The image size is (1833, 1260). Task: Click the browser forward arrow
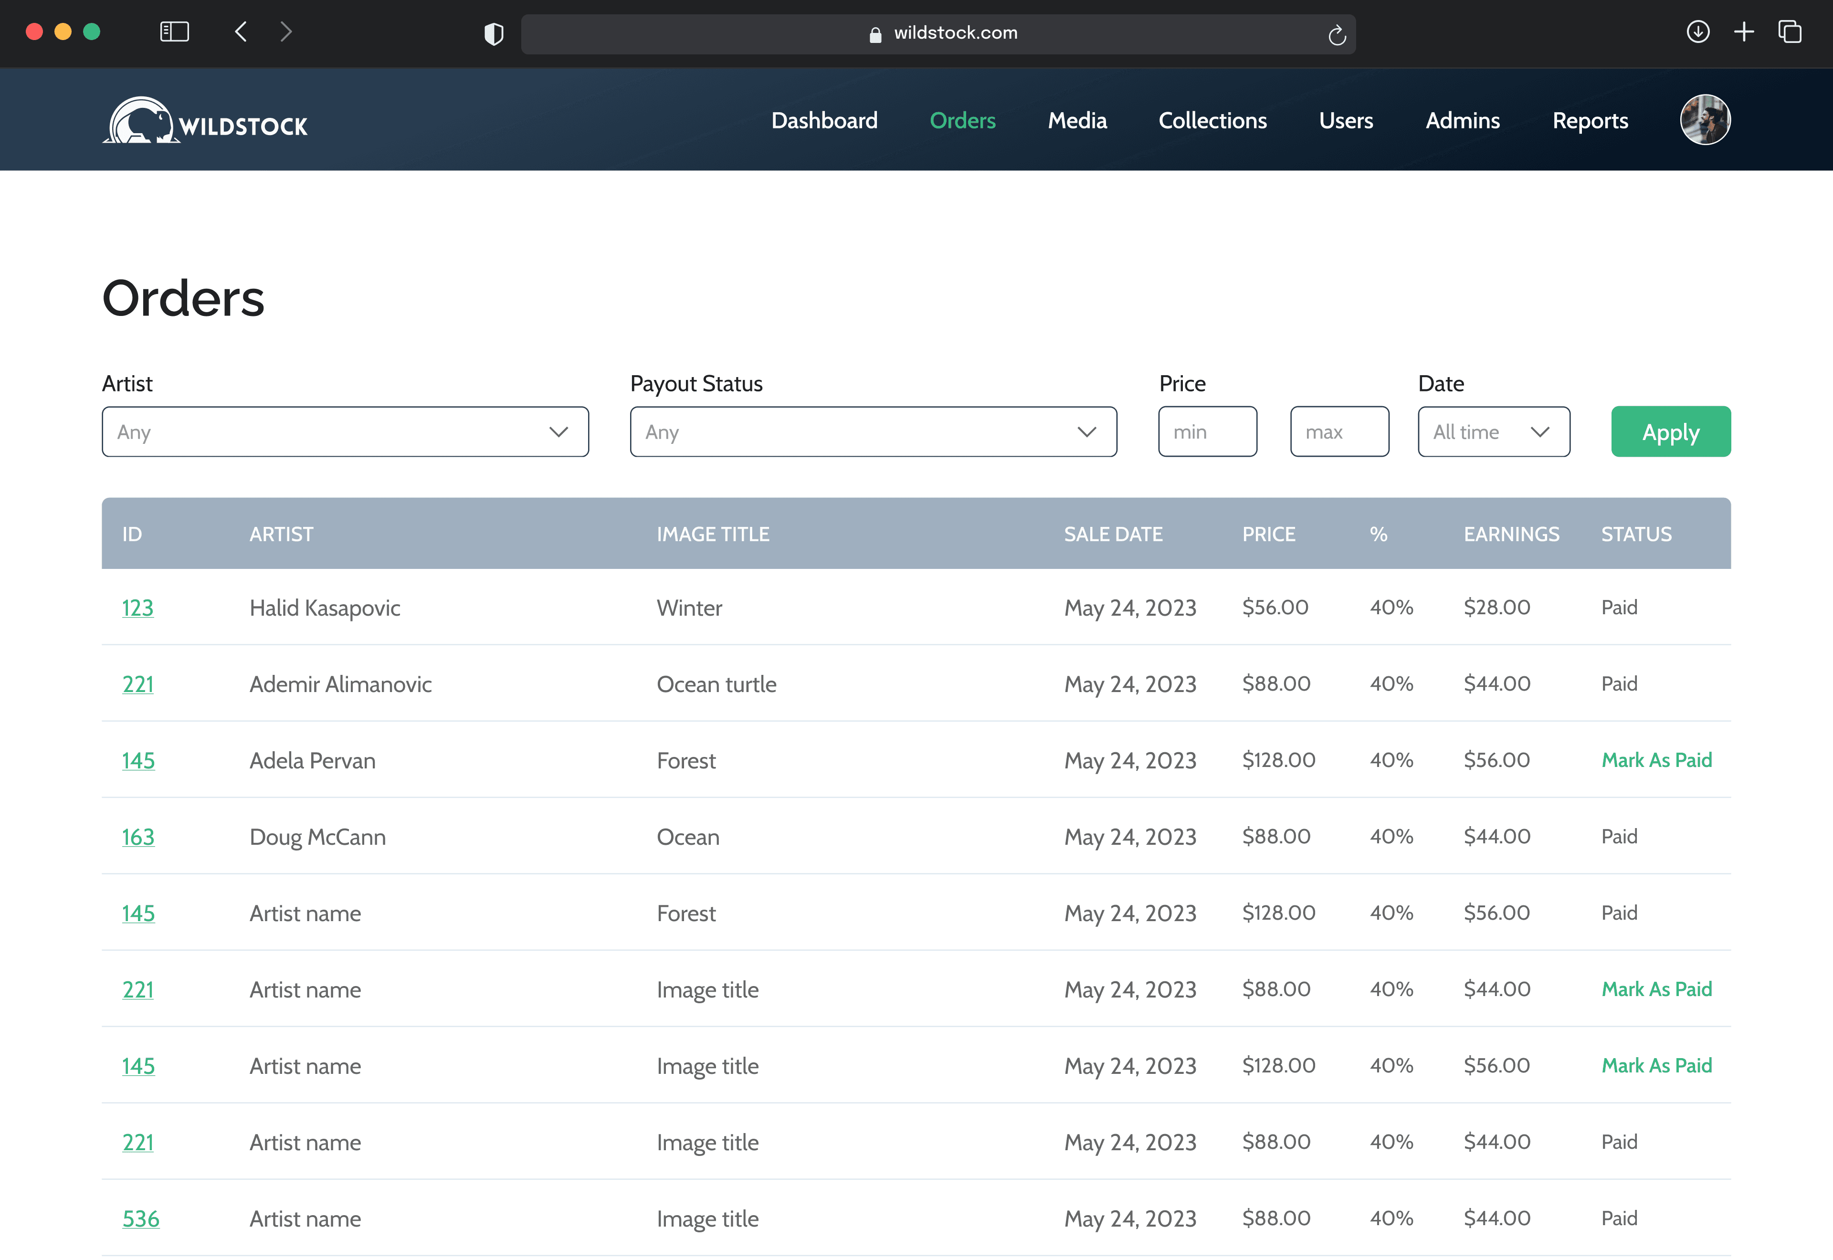pos(286,31)
